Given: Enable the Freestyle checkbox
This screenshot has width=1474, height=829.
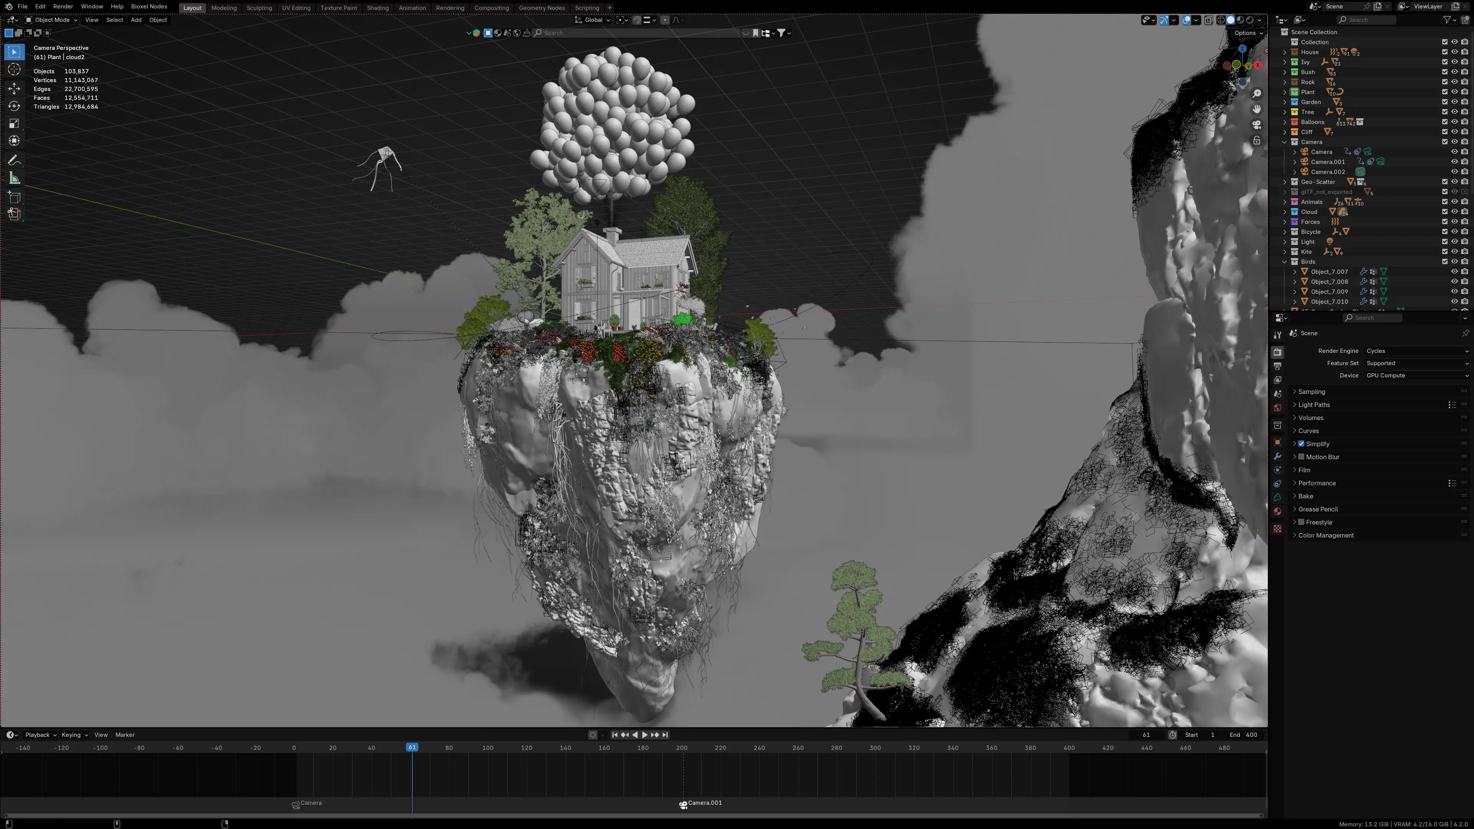Looking at the screenshot, I should pos(1301,522).
